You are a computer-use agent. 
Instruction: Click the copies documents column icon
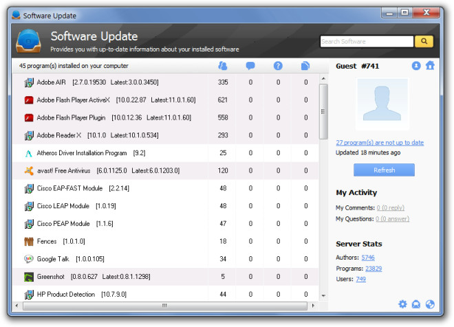coord(305,66)
